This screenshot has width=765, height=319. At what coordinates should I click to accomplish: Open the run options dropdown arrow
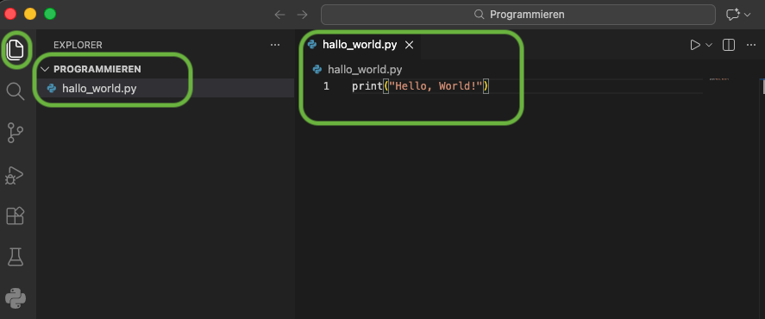[x=709, y=45]
